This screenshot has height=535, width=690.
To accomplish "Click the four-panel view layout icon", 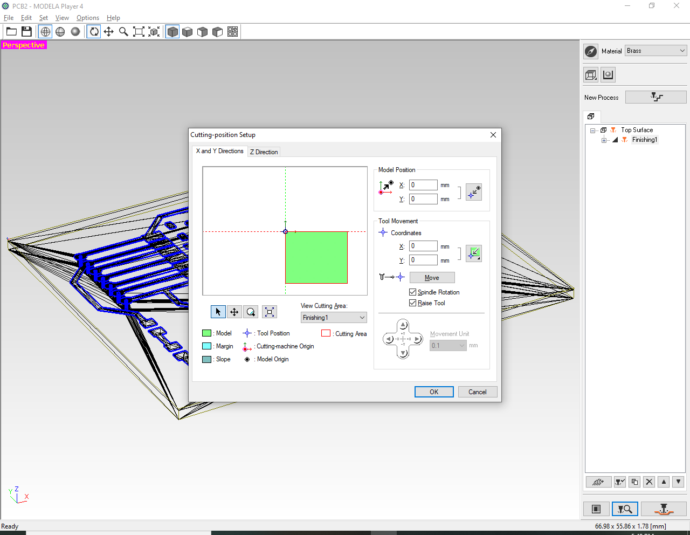I will pyautogui.click(x=233, y=32).
